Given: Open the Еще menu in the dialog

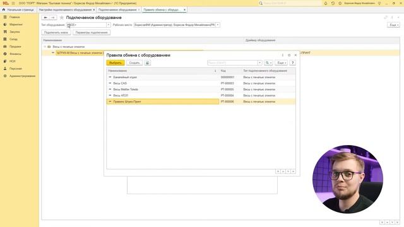Looking at the screenshot, I should [281, 63].
